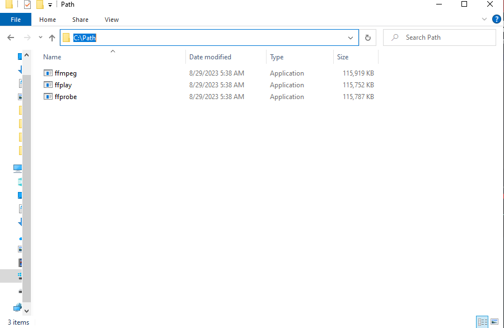Click the ffplay row's Application type

287,85
